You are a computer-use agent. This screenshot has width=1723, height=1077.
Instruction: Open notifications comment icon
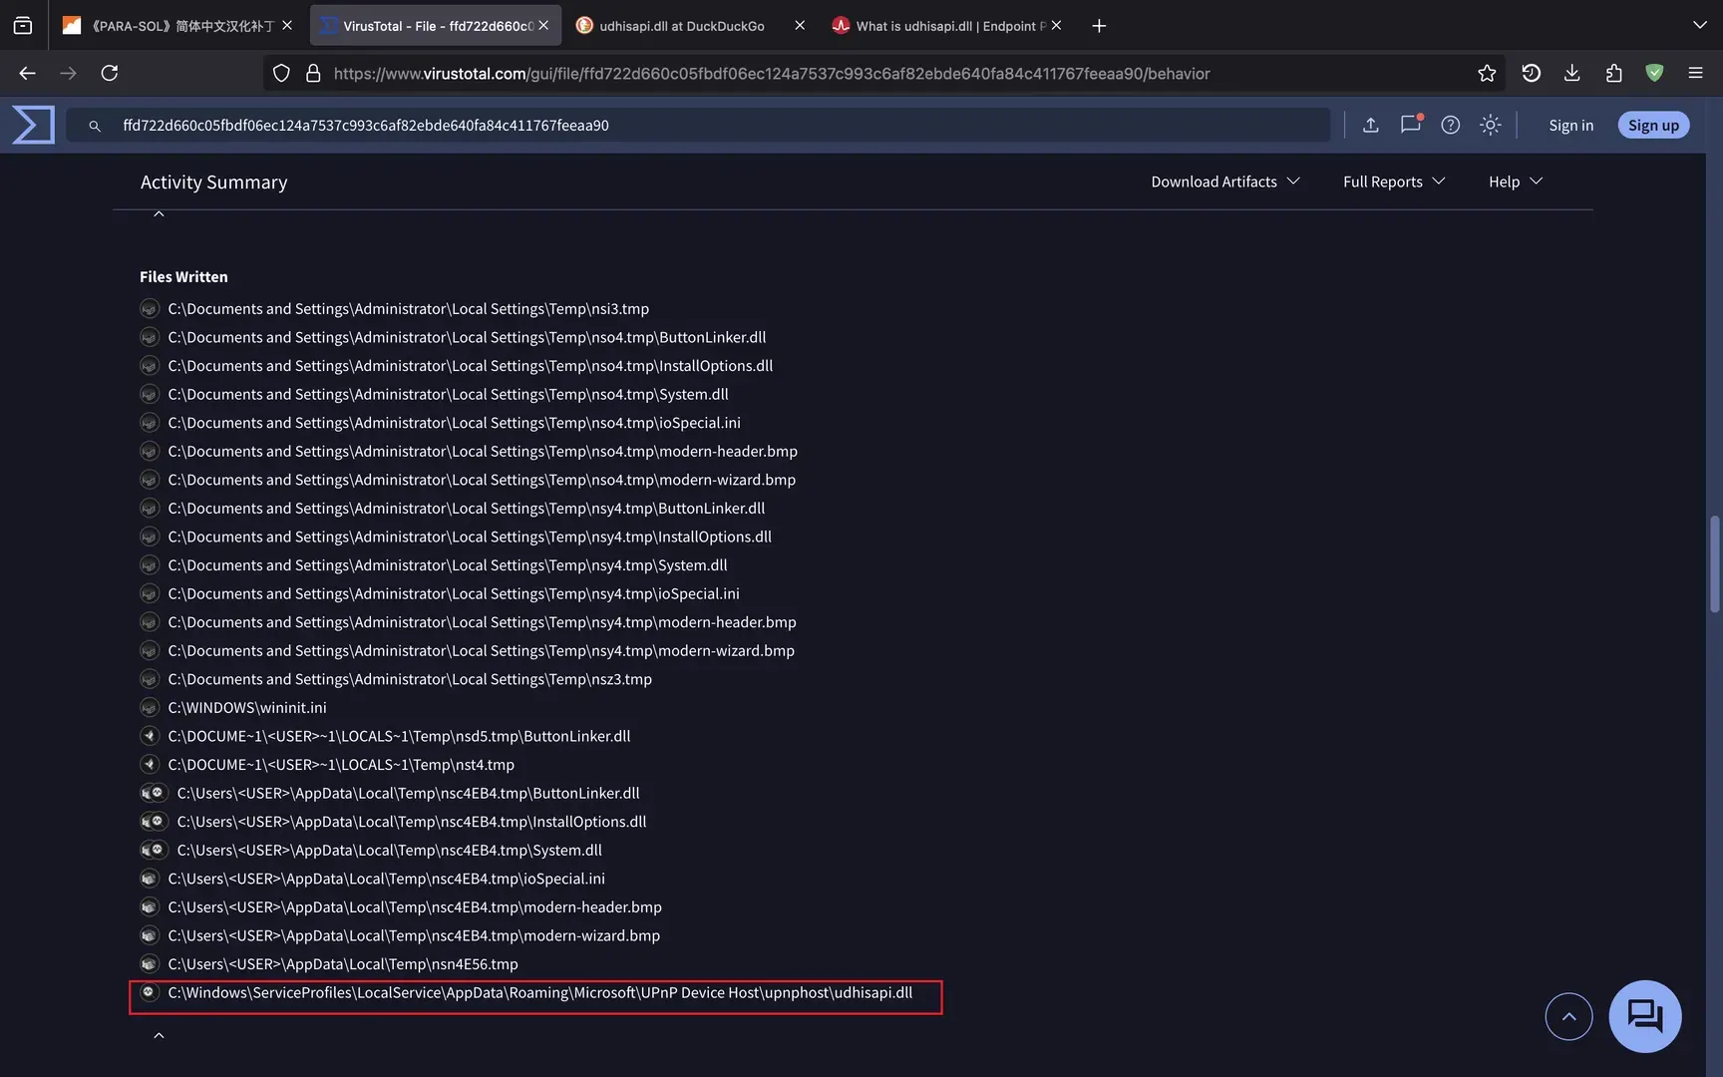click(1411, 125)
